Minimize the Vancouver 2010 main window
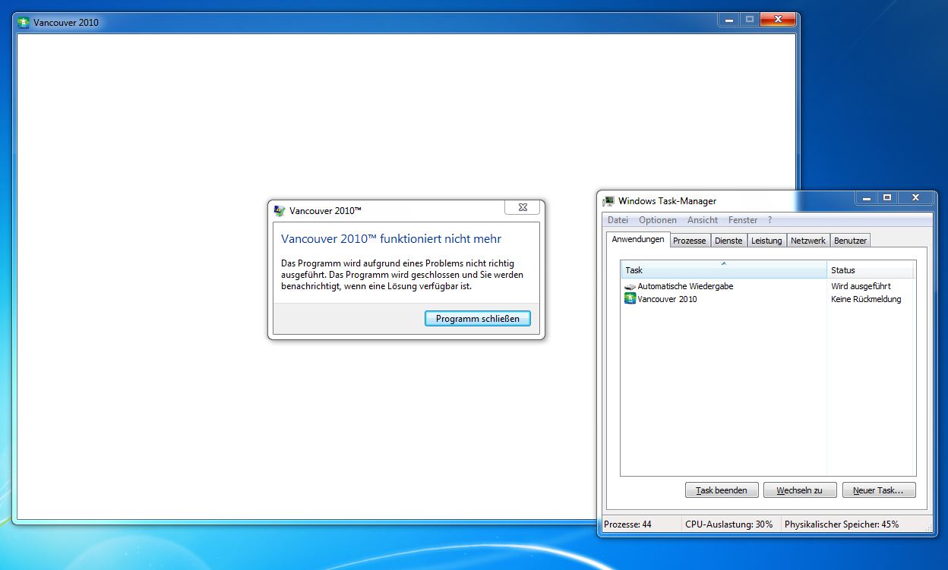 pyautogui.click(x=729, y=20)
